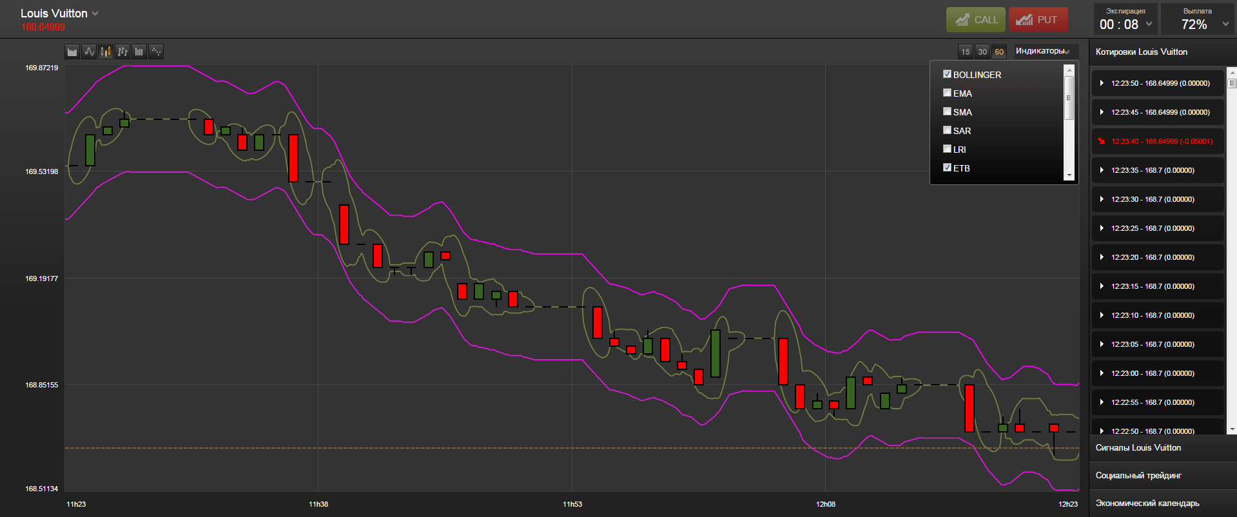Switch to the area chart type

(x=72, y=52)
